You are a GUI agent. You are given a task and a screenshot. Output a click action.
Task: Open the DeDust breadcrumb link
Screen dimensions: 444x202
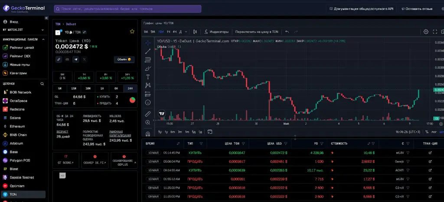coord(71,24)
